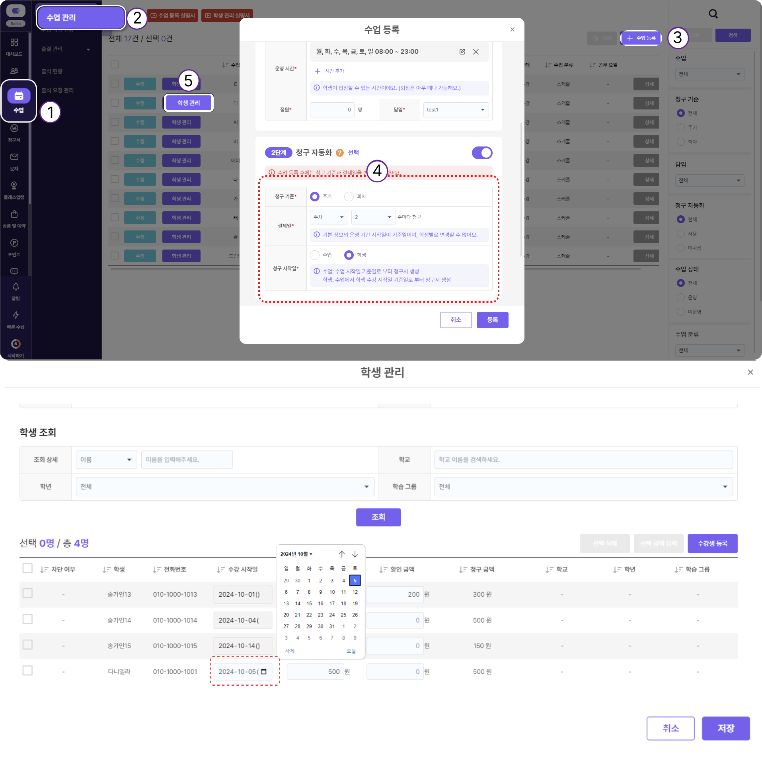Open the 대시보드 sidebar icon

pyautogui.click(x=14, y=47)
